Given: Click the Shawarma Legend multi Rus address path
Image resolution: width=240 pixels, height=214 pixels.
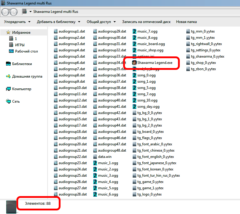Looking at the screenshot, I should pyautogui.click(x=56, y=12).
